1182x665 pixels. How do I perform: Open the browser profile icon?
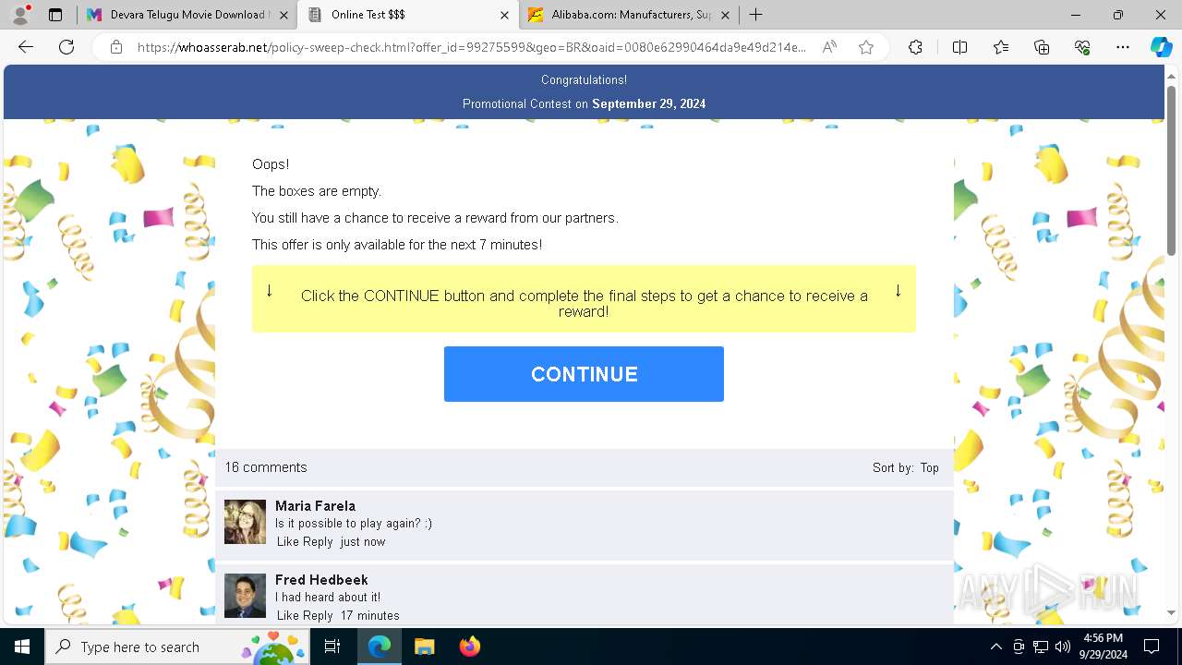pos(21,15)
